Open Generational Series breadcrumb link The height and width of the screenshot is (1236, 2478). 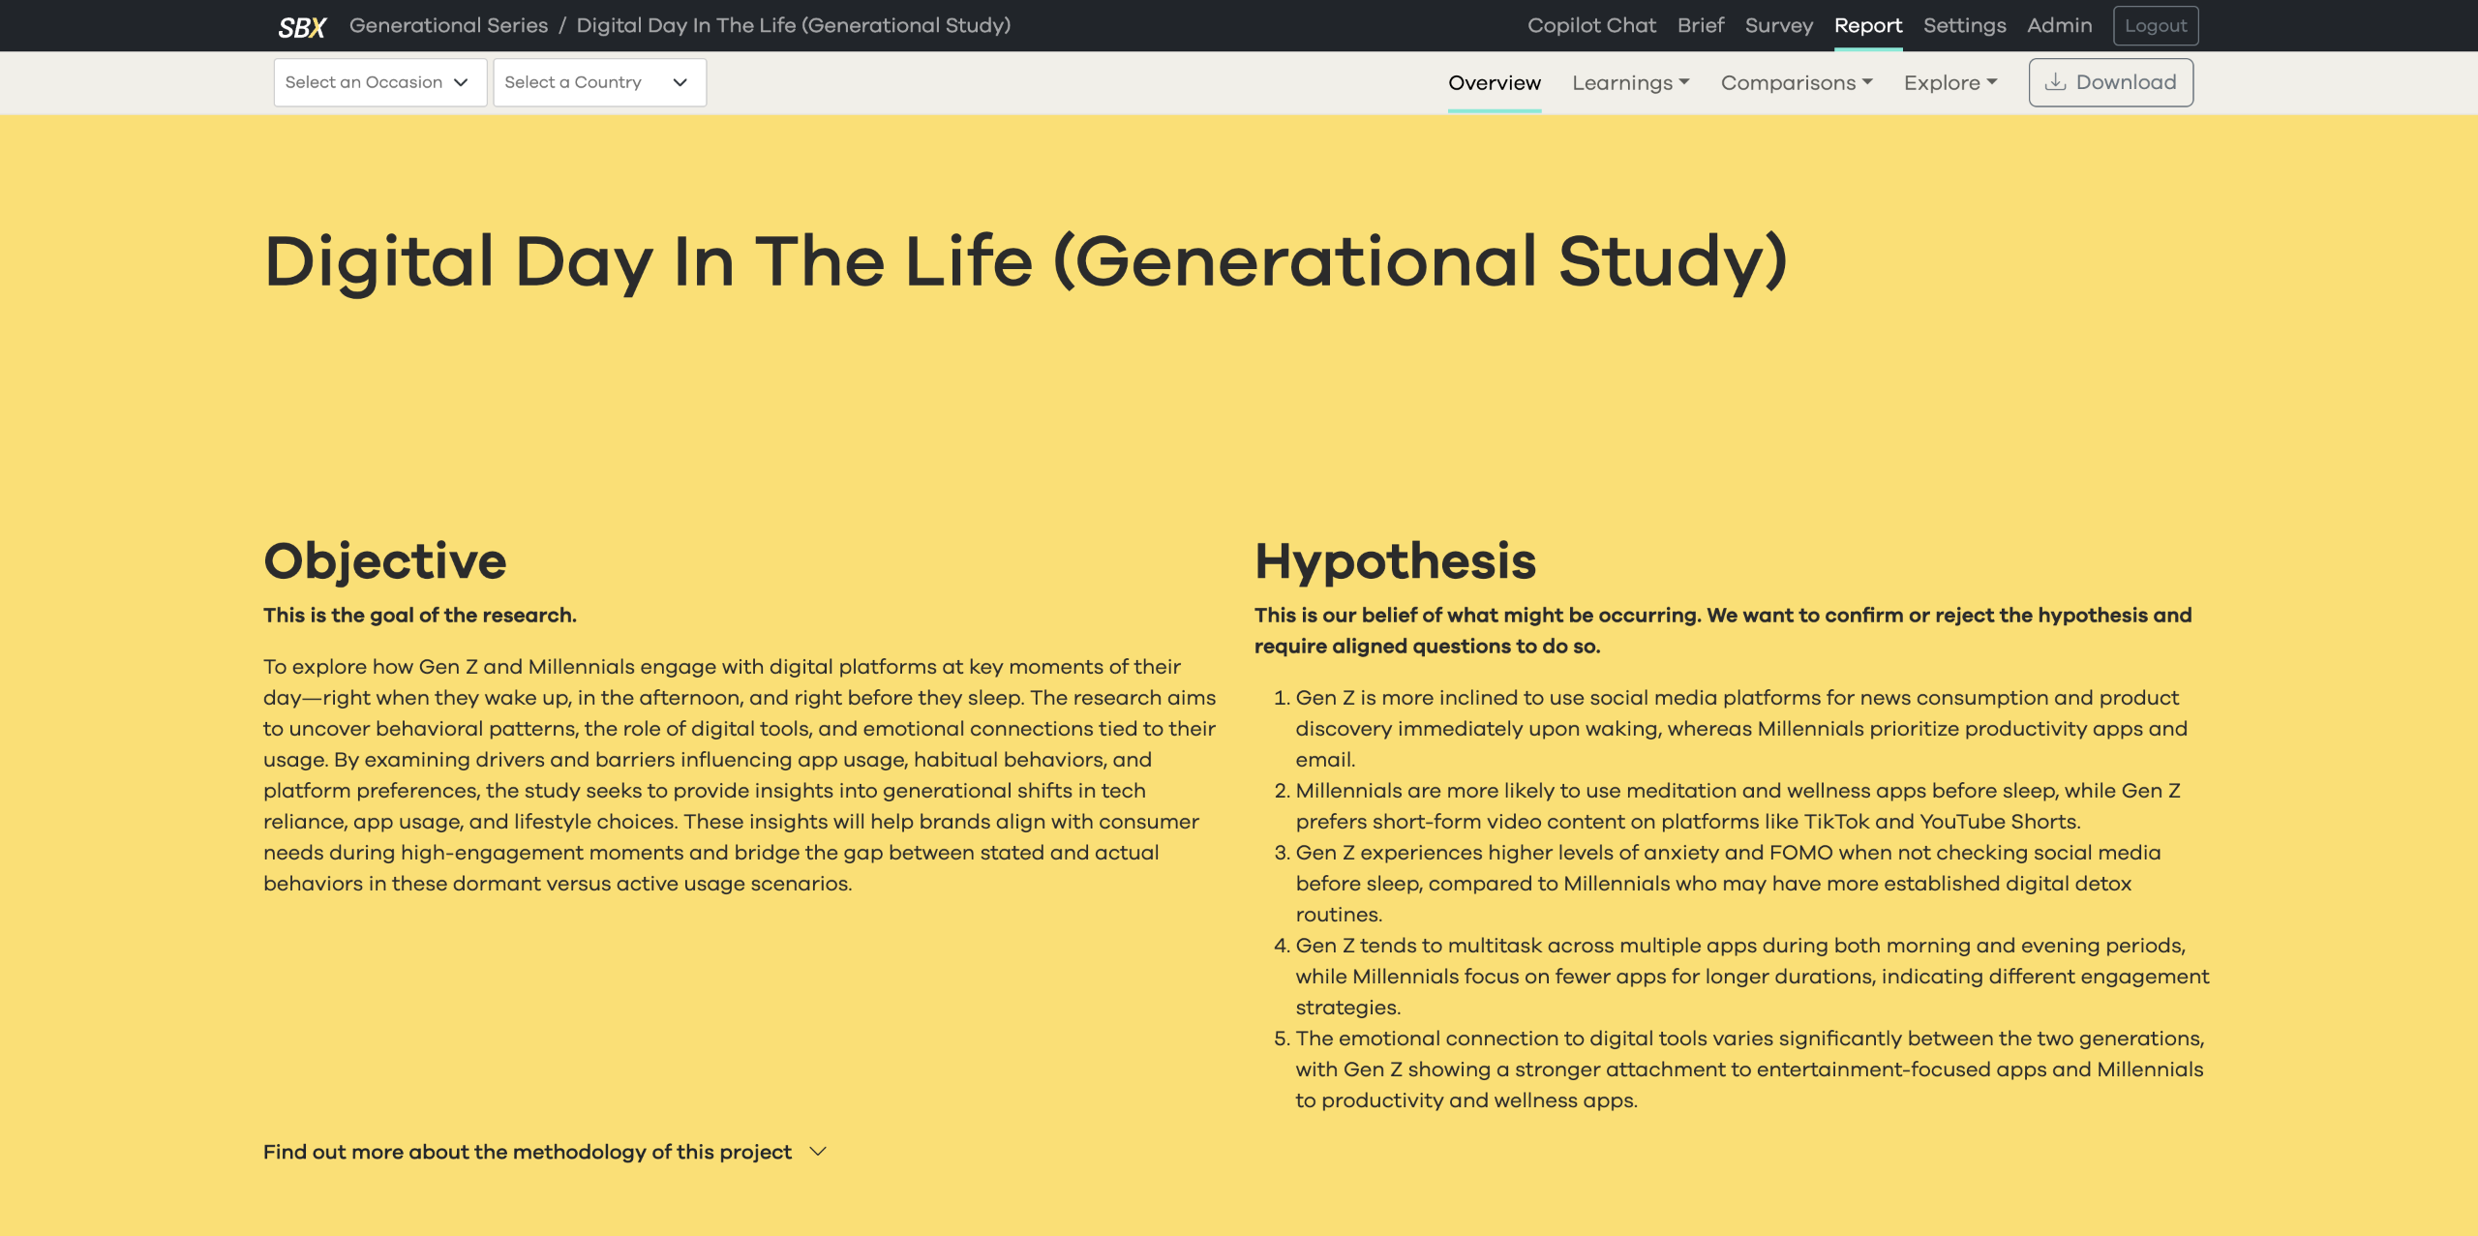click(x=448, y=26)
